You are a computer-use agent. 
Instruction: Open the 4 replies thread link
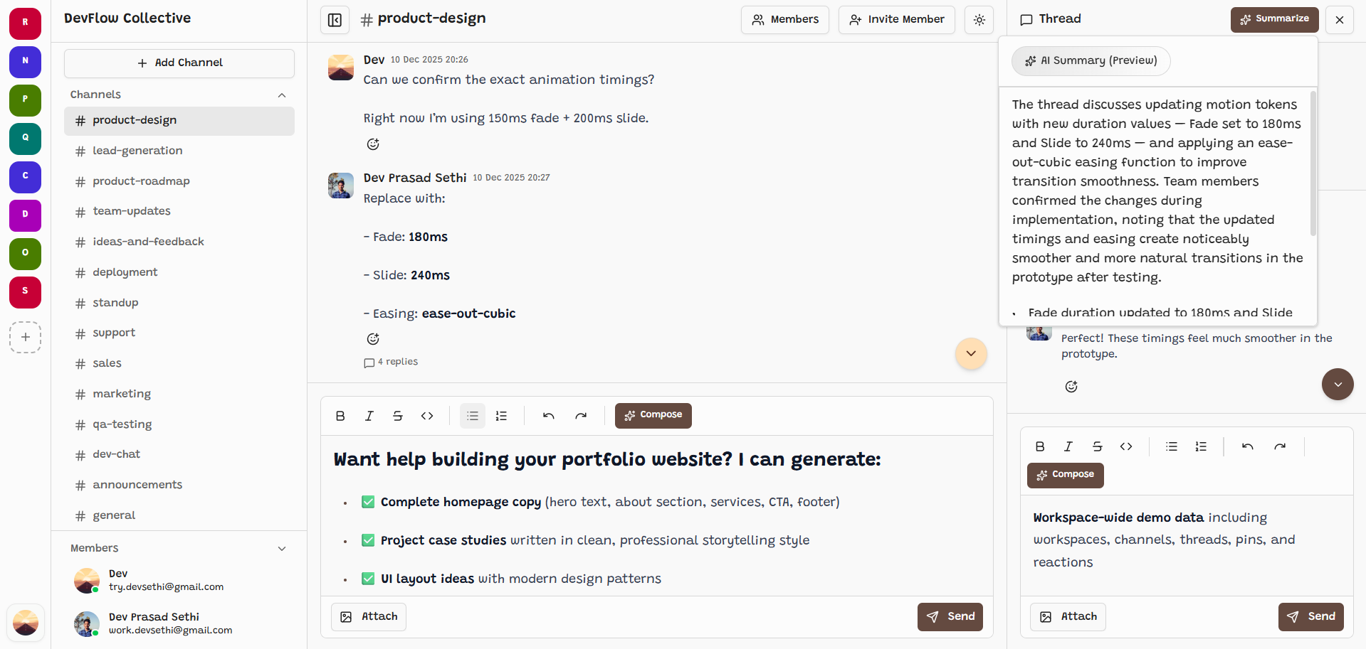(x=392, y=362)
